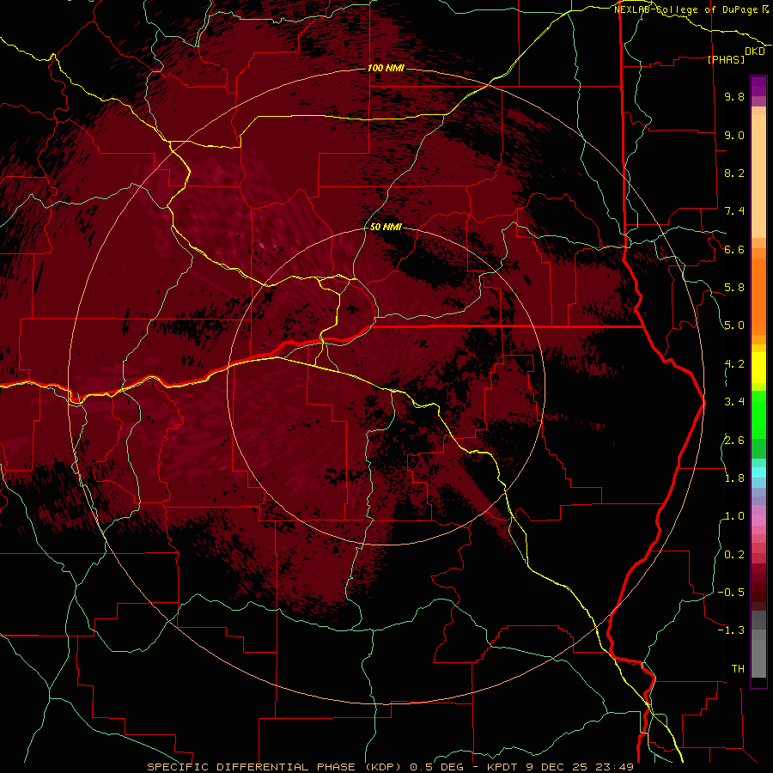Viewport: 773px width, 773px height.
Task: Click the [PHAS] legend header
Action: point(726,60)
